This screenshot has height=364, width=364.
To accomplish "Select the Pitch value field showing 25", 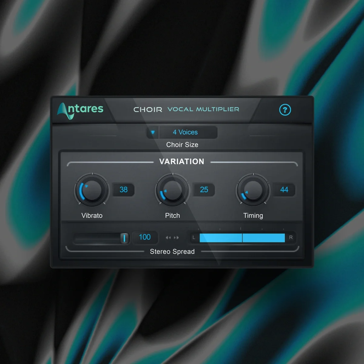I will coord(204,190).
